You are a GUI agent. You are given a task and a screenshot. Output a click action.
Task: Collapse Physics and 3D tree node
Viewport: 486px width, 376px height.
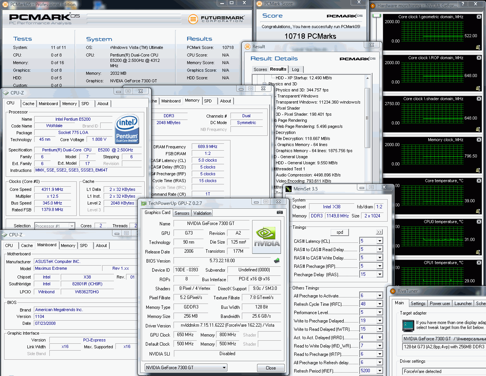(265, 84)
